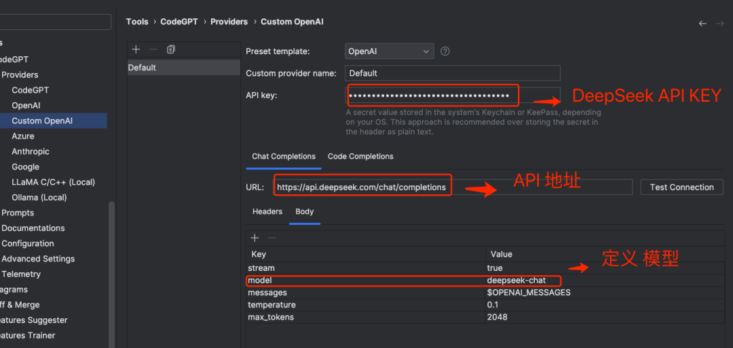Add a new custom provider with plus icon
Screen dimensions: 733x348
point(136,49)
